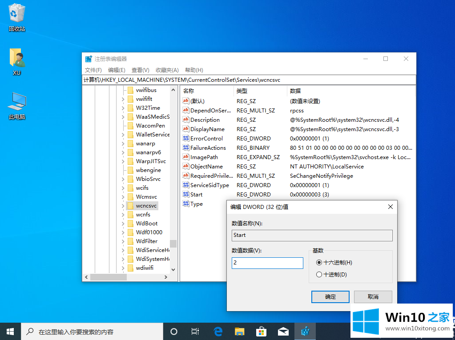Viewport: 455px width, 340px height.
Task: Select 十六进制 hexadecimal radio button
Action: [x=319, y=263]
